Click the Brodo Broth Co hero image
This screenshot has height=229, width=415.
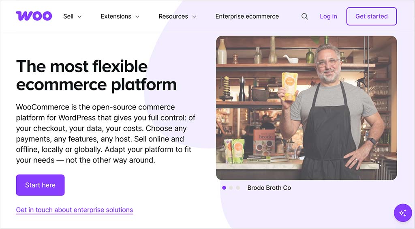pos(306,108)
